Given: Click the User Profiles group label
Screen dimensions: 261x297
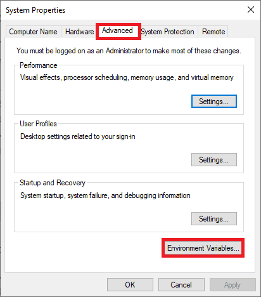Looking at the screenshot, I should (38, 124).
